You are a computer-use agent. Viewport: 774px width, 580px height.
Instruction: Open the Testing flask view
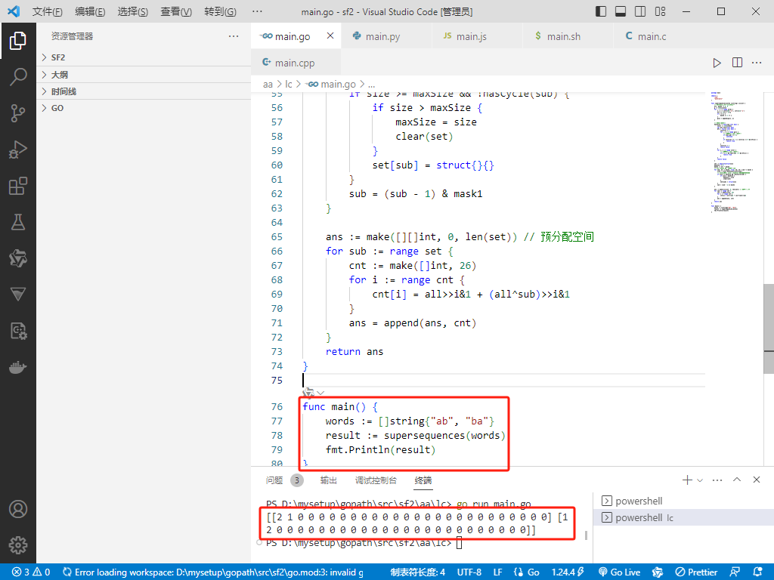tap(18, 222)
